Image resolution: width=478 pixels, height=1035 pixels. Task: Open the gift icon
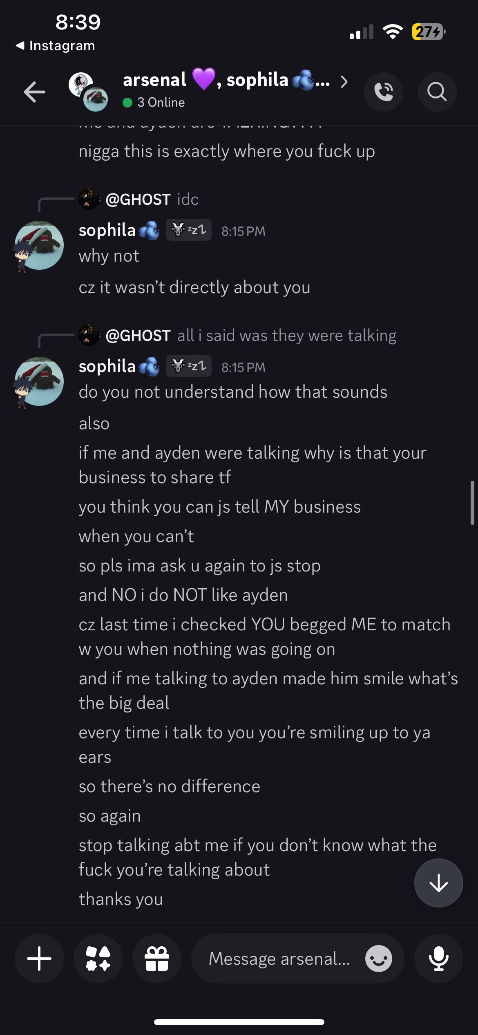pyautogui.click(x=157, y=958)
